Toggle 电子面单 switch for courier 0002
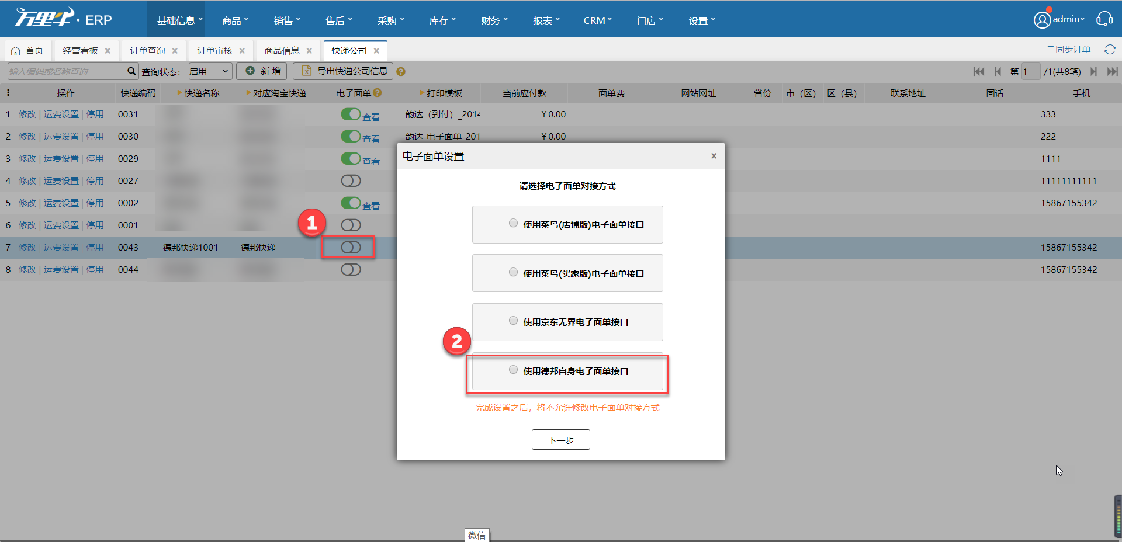 coord(351,203)
